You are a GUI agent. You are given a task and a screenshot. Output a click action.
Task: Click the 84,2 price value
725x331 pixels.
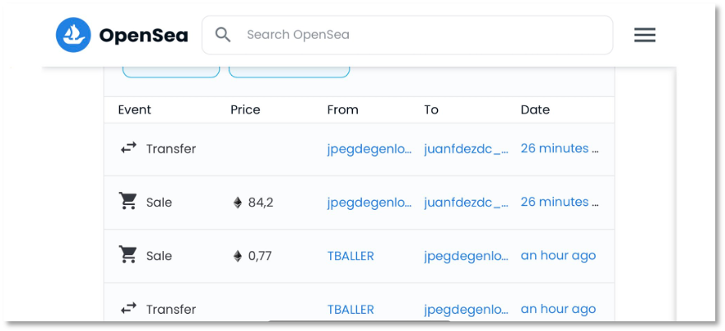[260, 203]
